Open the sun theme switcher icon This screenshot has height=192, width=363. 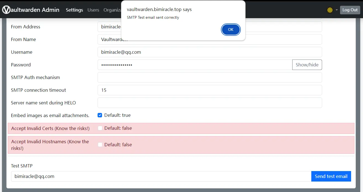pos(330,10)
